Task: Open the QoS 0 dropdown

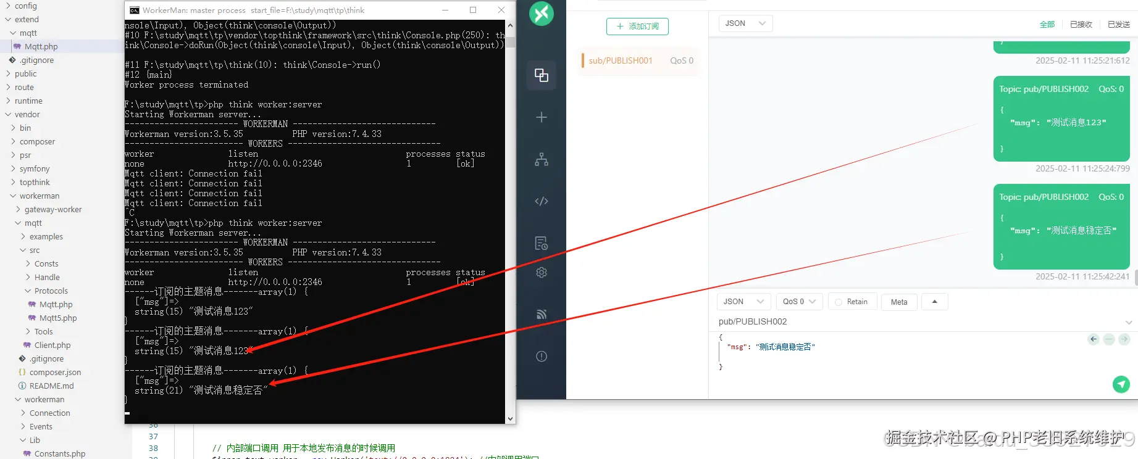Action: pos(799,302)
